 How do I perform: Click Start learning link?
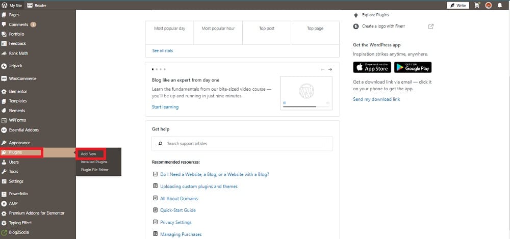[x=165, y=107]
